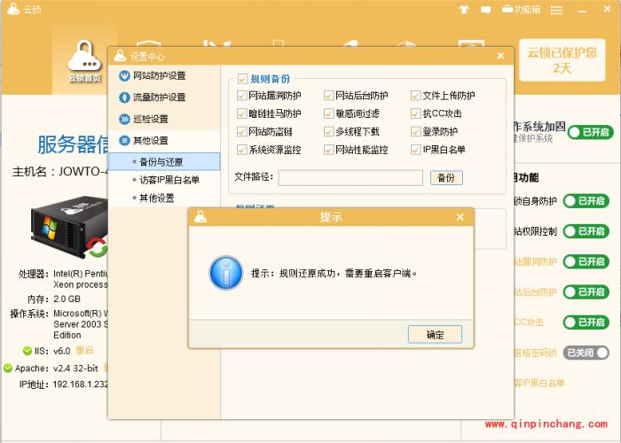
Task: Open 网站防护设置 in the settings sidebar
Action: pyautogui.click(x=164, y=75)
